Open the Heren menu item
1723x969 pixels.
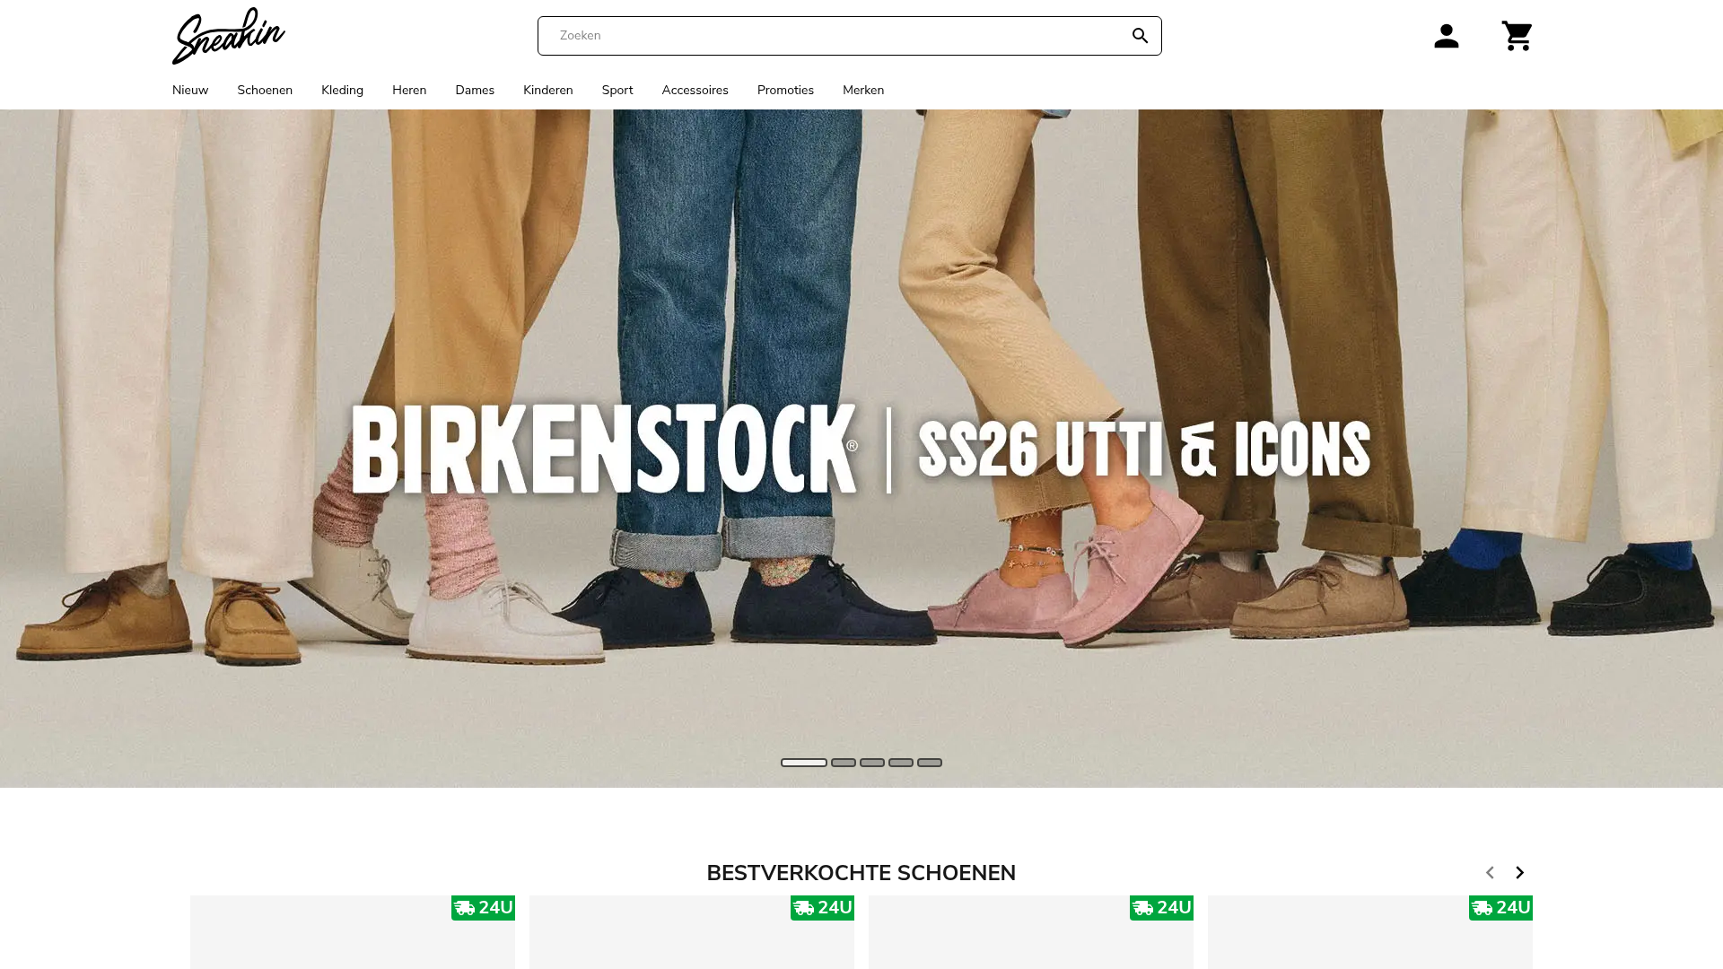coord(409,90)
